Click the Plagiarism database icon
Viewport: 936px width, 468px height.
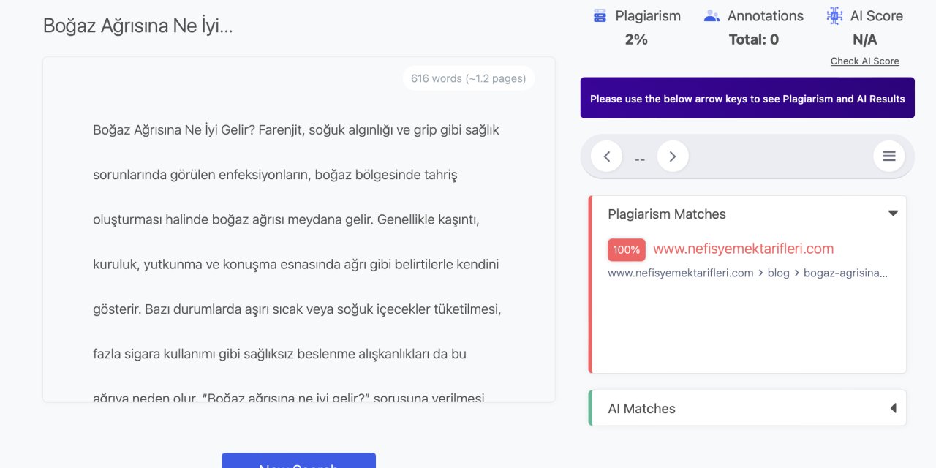point(600,15)
